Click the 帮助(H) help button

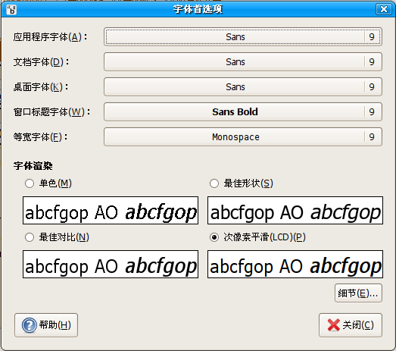[46, 325]
